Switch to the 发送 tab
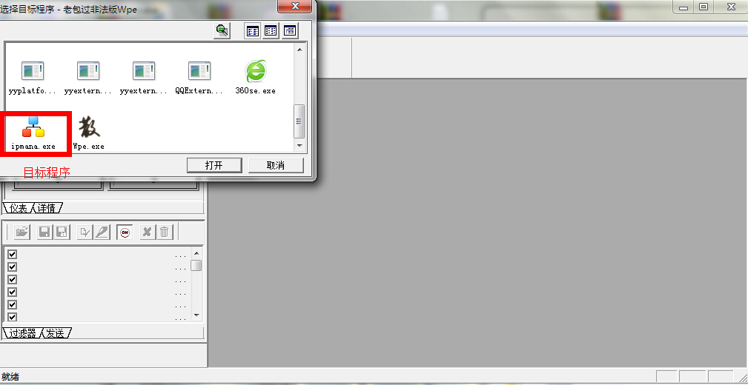 (x=56, y=333)
